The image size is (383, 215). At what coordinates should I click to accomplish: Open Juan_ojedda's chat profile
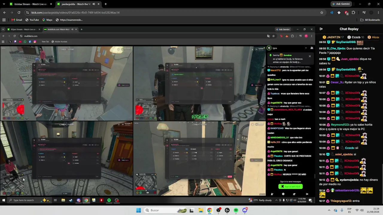coord(349,59)
